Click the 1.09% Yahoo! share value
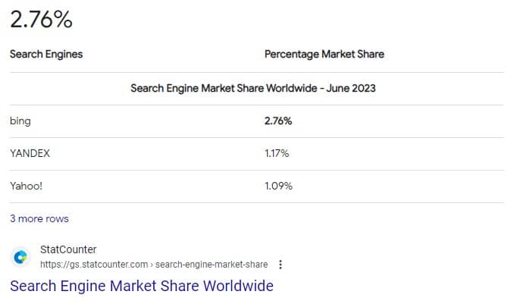508x304 pixels. [x=278, y=186]
